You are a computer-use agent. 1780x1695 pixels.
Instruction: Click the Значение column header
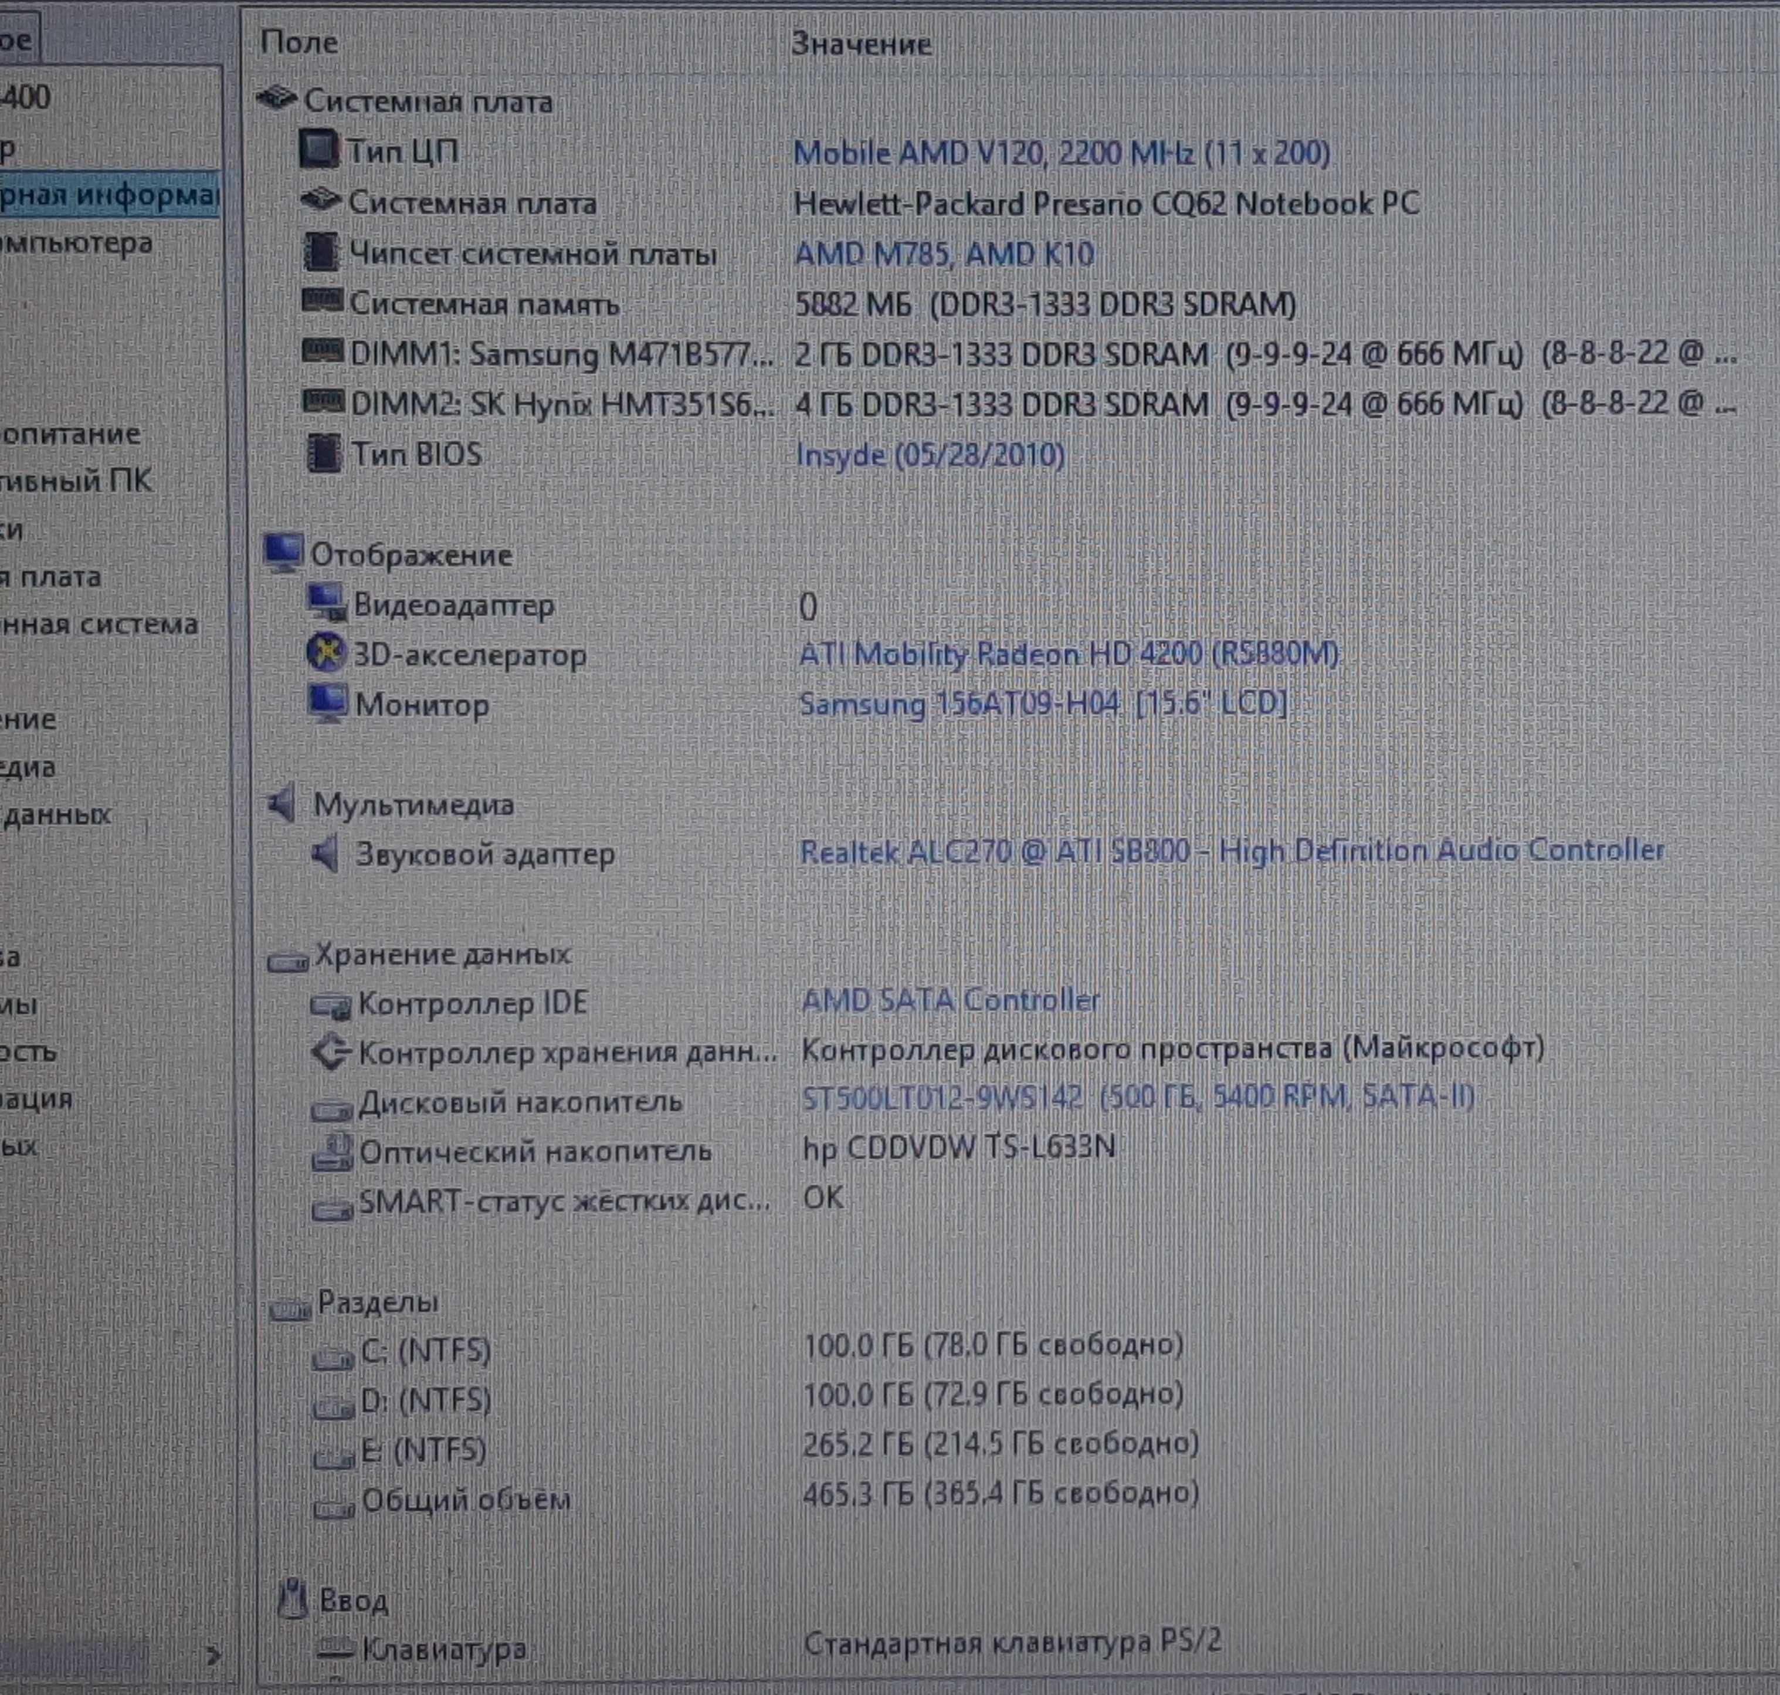point(862,43)
